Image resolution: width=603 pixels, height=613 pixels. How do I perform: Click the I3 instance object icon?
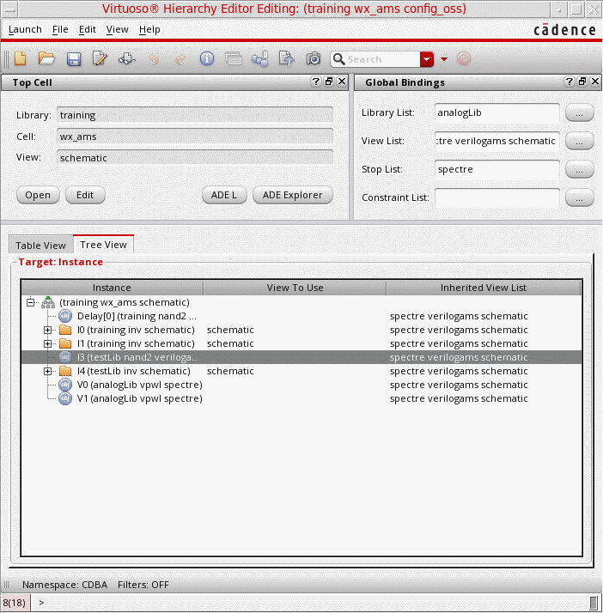[x=65, y=357]
